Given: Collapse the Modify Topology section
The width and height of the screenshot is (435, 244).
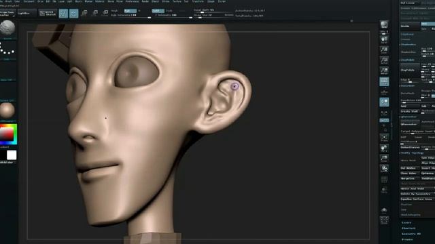Looking at the screenshot, I should click(x=413, y=152).
